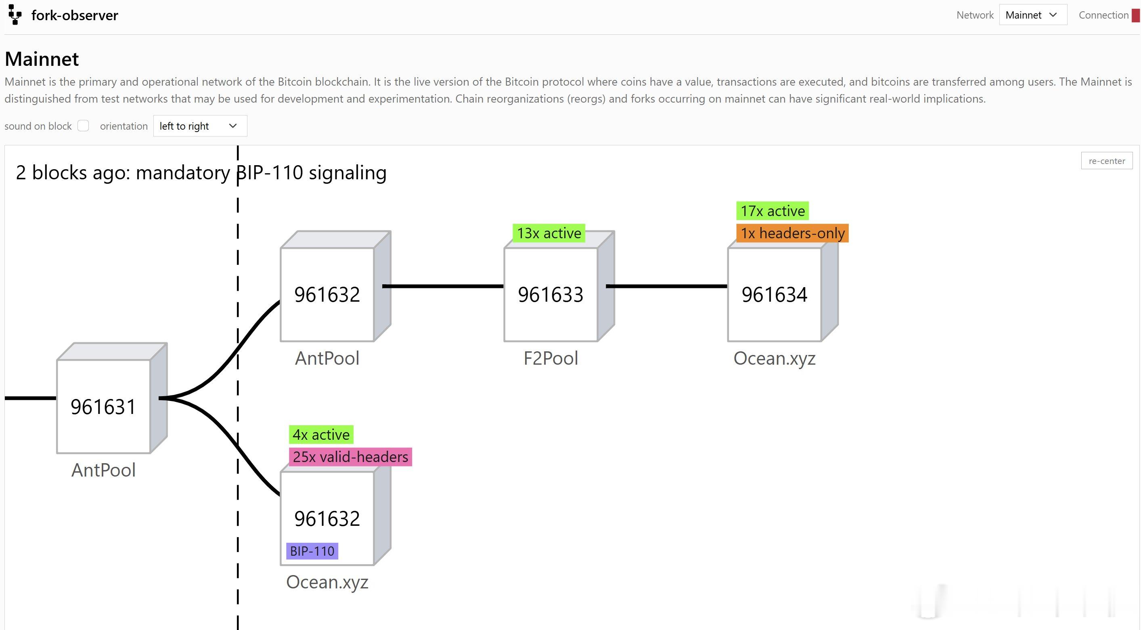Open the F2Pool block 961633 cube

tap(559, 286)
